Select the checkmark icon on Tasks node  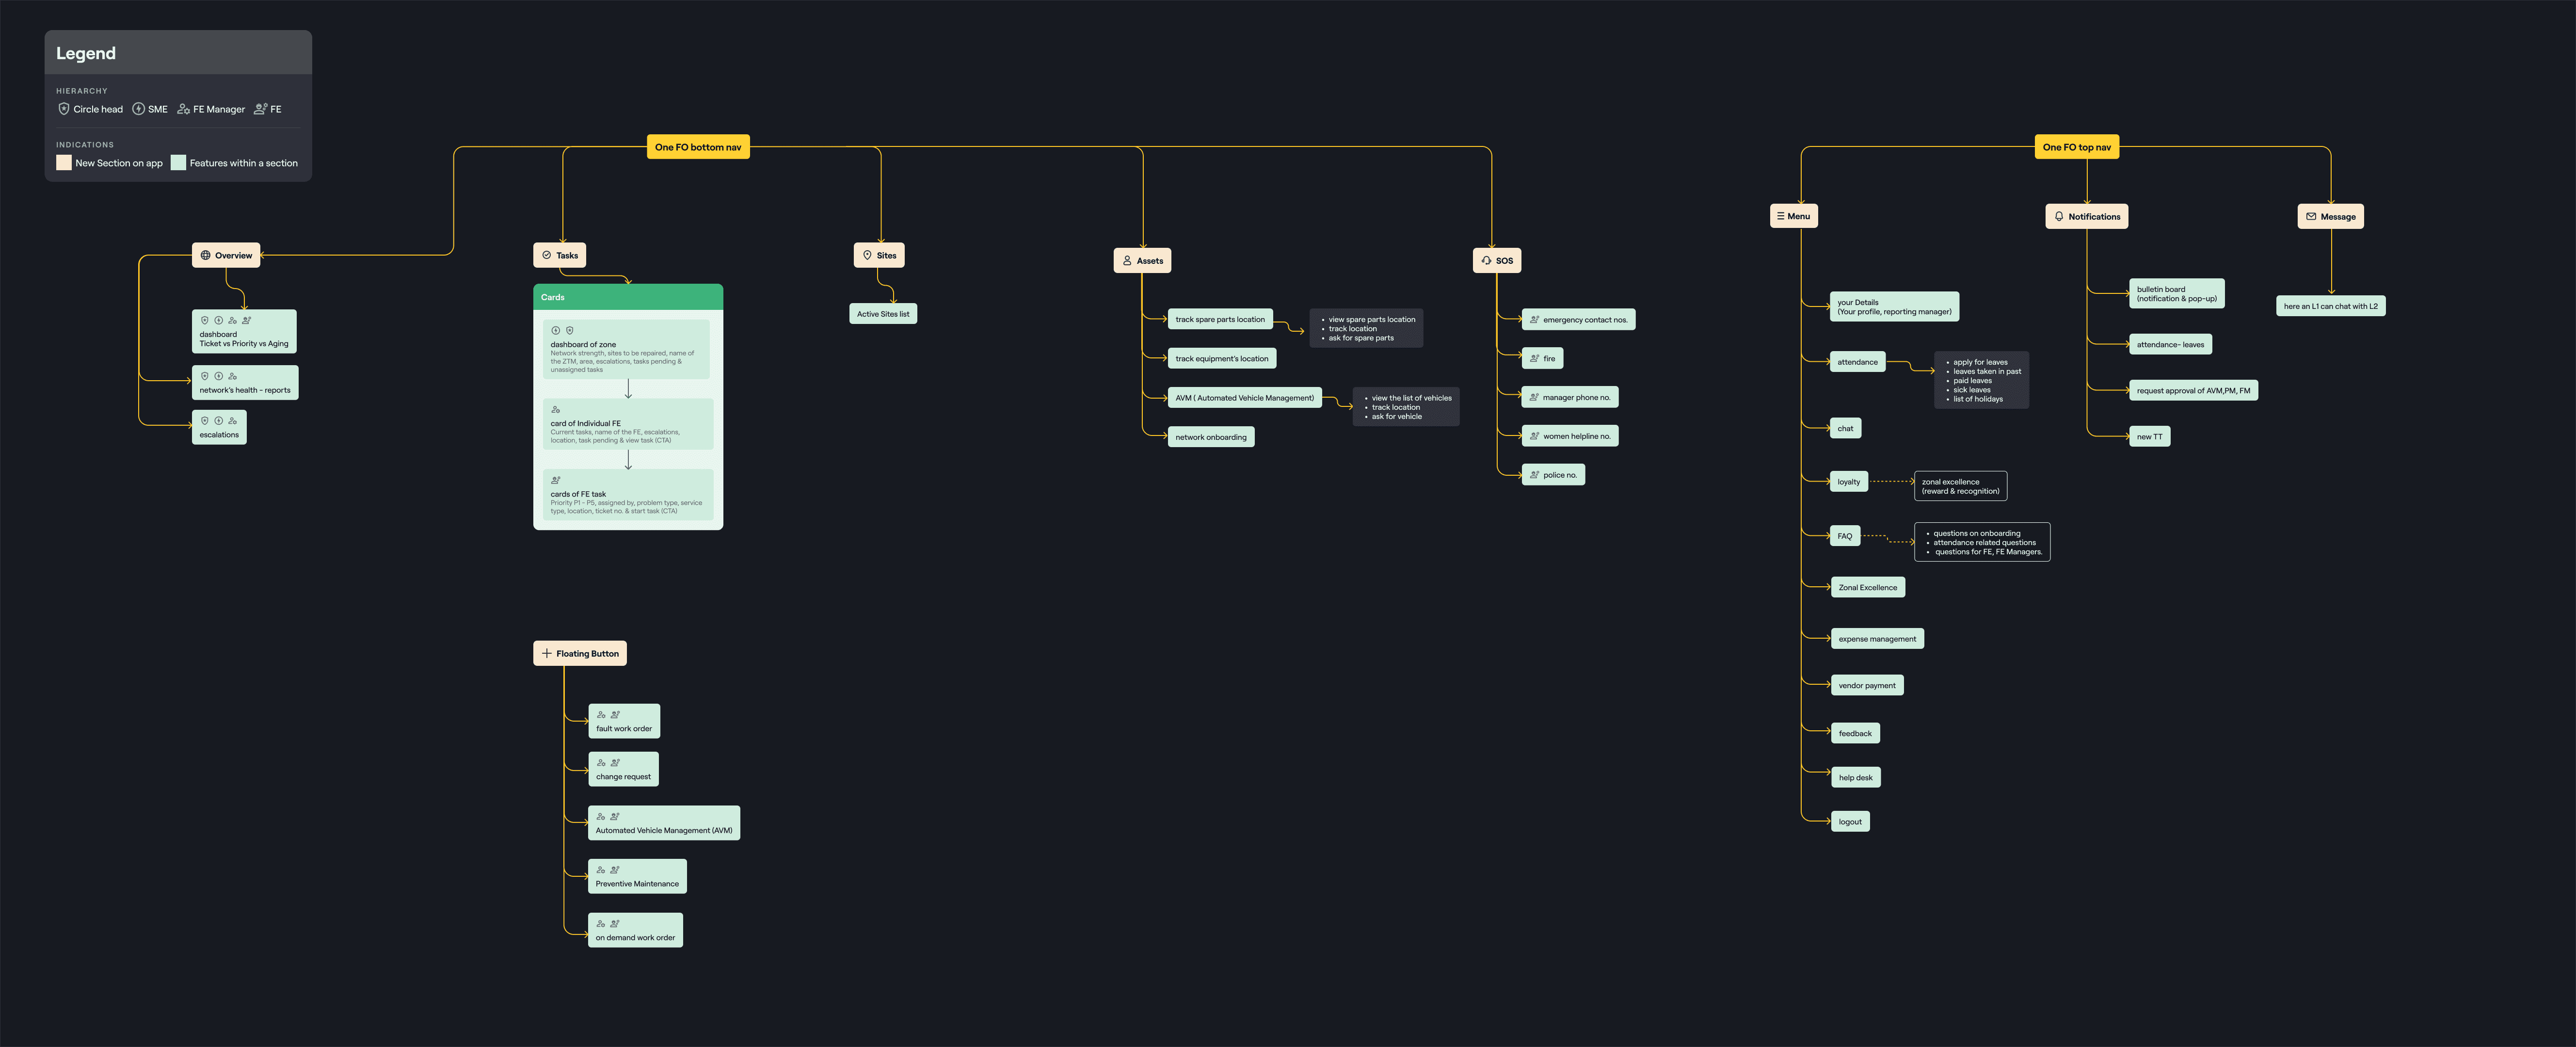547,255
